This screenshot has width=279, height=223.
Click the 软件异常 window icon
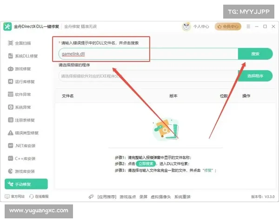(11, 94)
